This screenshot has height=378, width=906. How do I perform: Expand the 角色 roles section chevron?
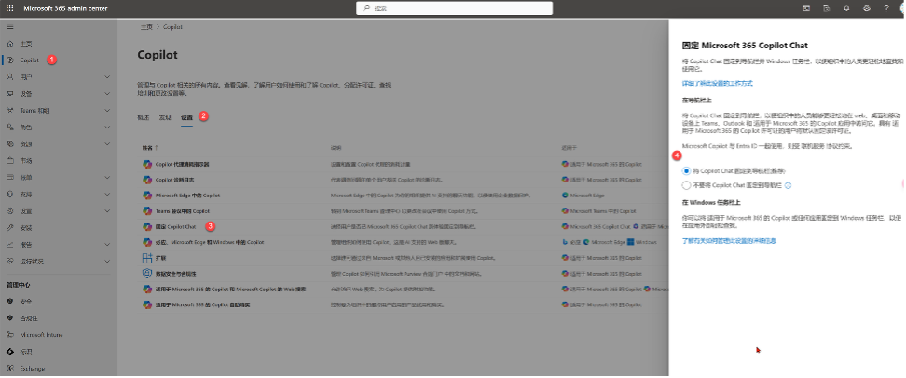107,127
